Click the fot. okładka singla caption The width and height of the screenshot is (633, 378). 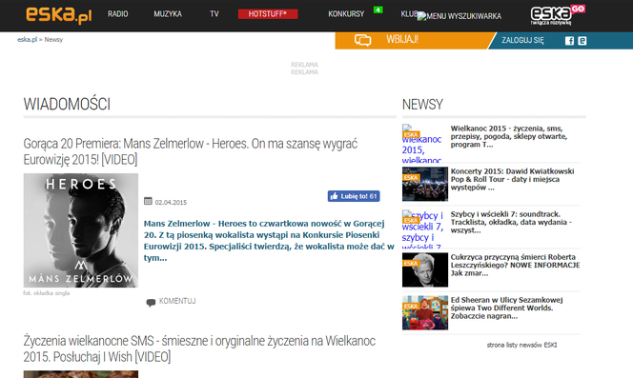pyautogui.click(x=46, y=293)
